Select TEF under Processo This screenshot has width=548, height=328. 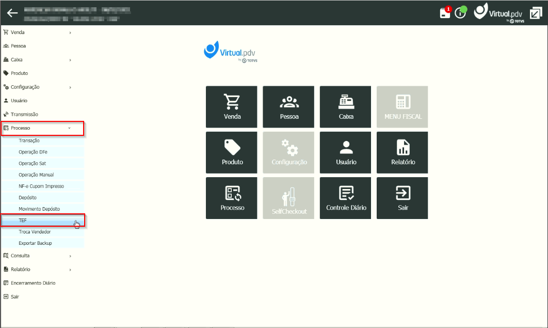[x=43, y=220]
